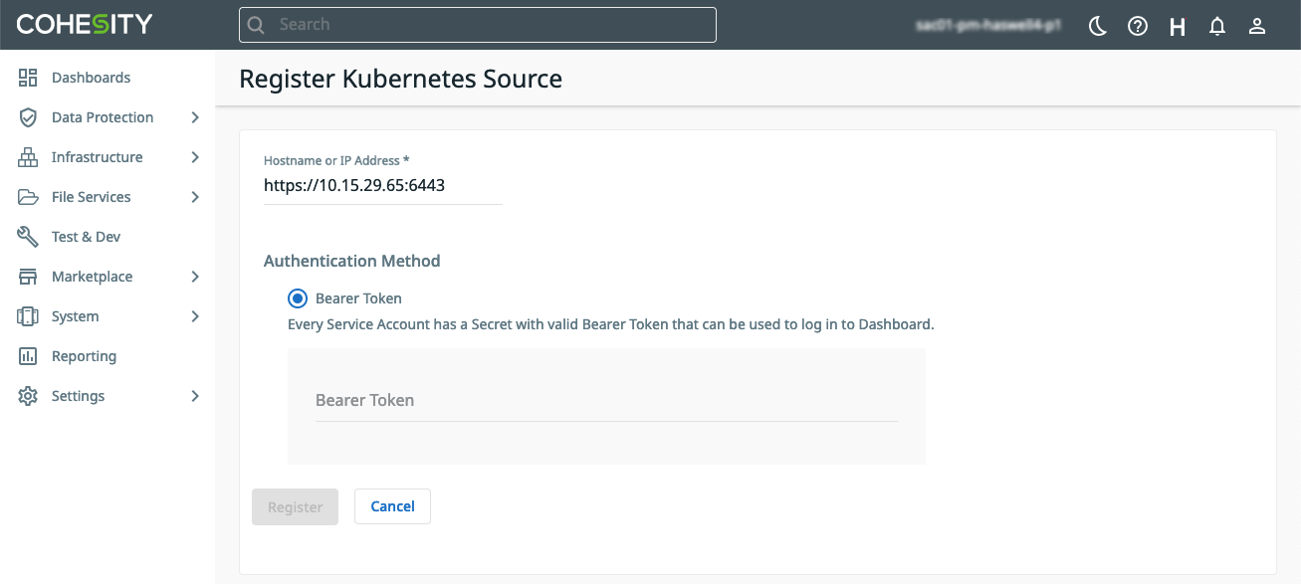Open the help question mark icon
Image resolution: width=1301 pixels, height=584 pixels.
pos(1138,27)
